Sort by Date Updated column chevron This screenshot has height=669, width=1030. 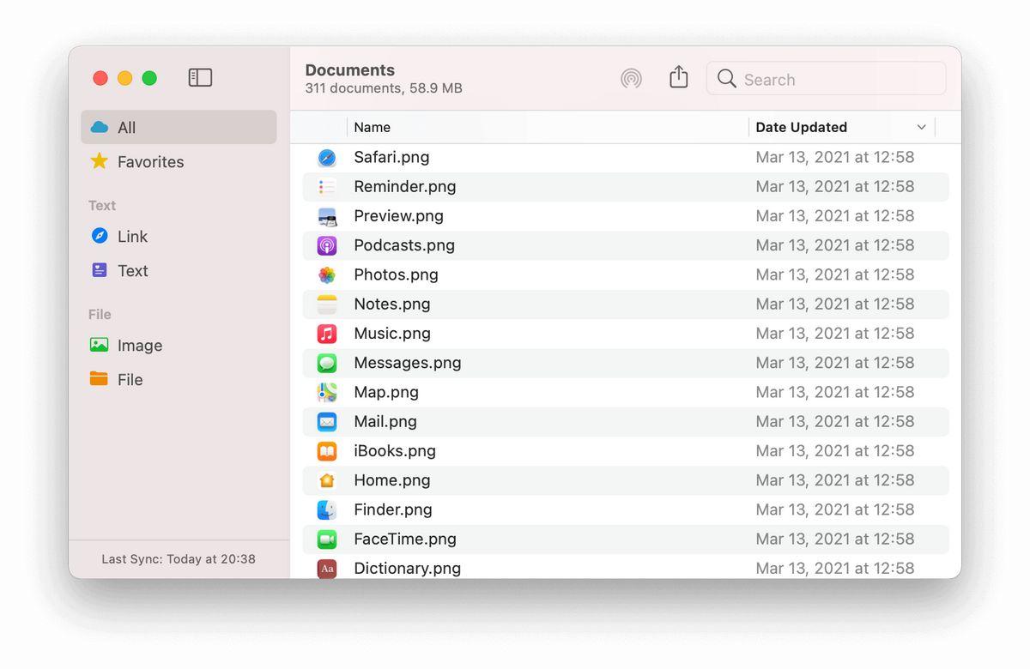click(x=921, y=128)
